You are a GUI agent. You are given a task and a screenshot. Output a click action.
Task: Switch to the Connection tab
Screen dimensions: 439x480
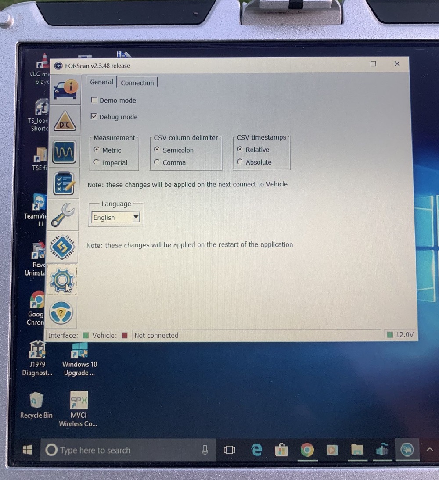[137, 82]
